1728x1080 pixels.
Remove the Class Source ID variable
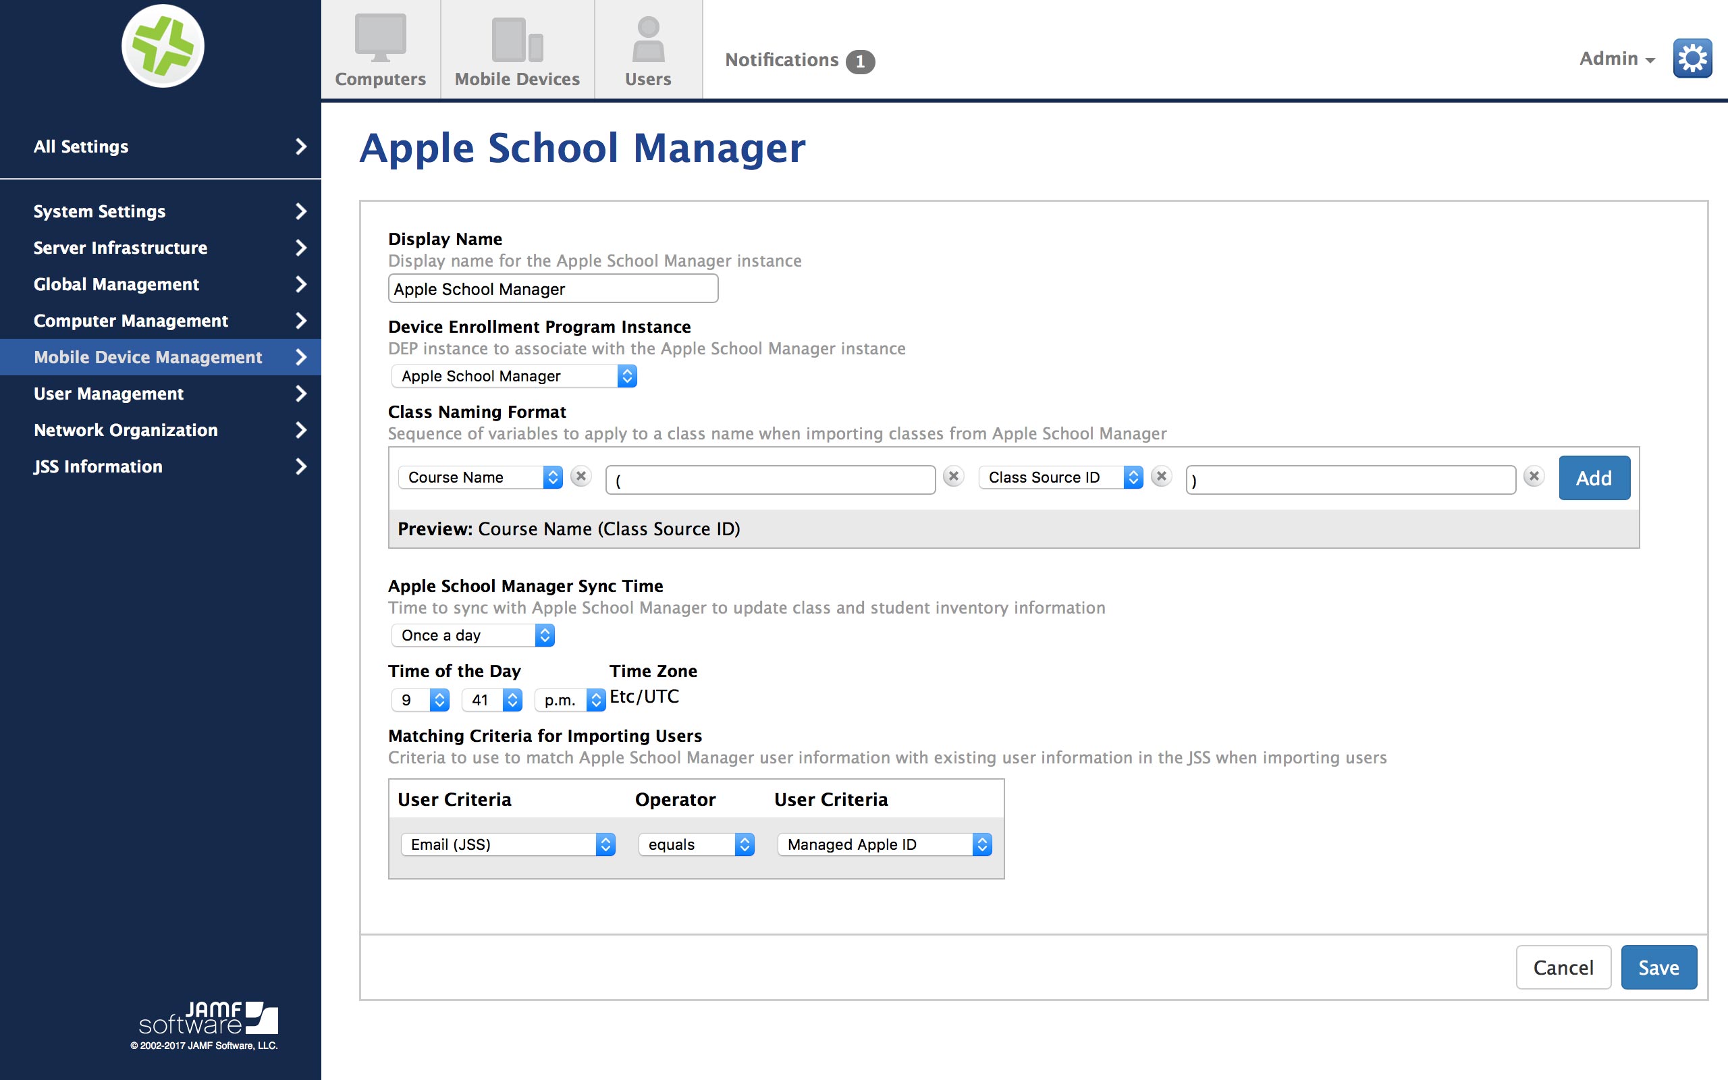pos(1161,476)
